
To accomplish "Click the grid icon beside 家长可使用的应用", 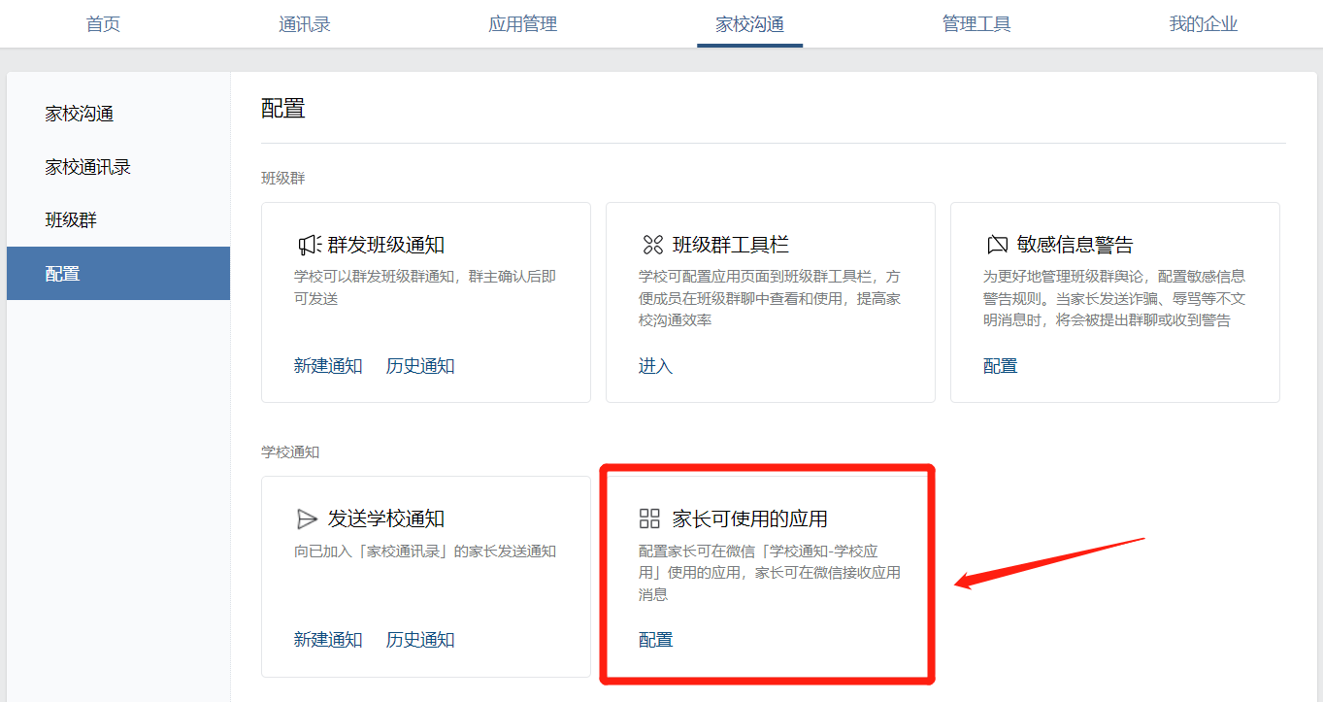I will tap(649, 518).
